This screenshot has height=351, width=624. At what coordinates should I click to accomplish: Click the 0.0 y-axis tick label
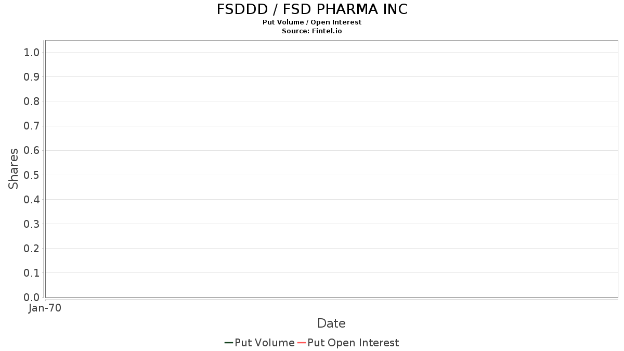coord(32,297)
